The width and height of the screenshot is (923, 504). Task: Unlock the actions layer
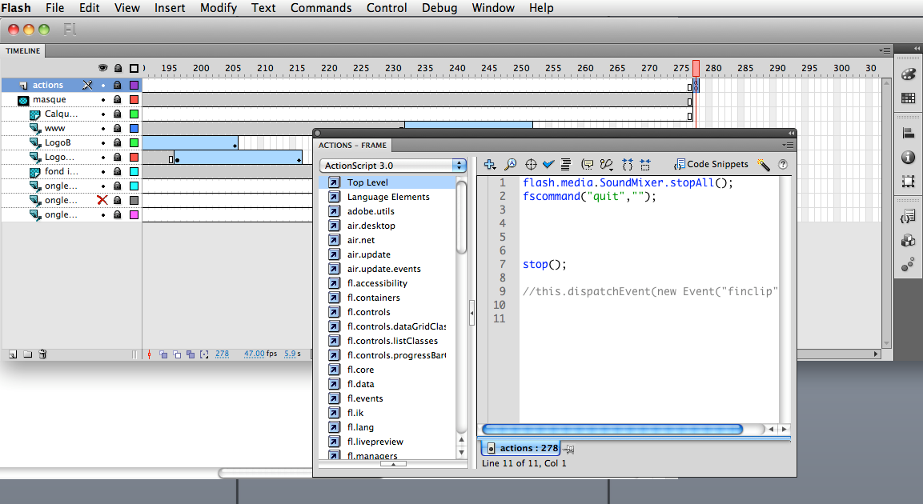click(118, 86)
